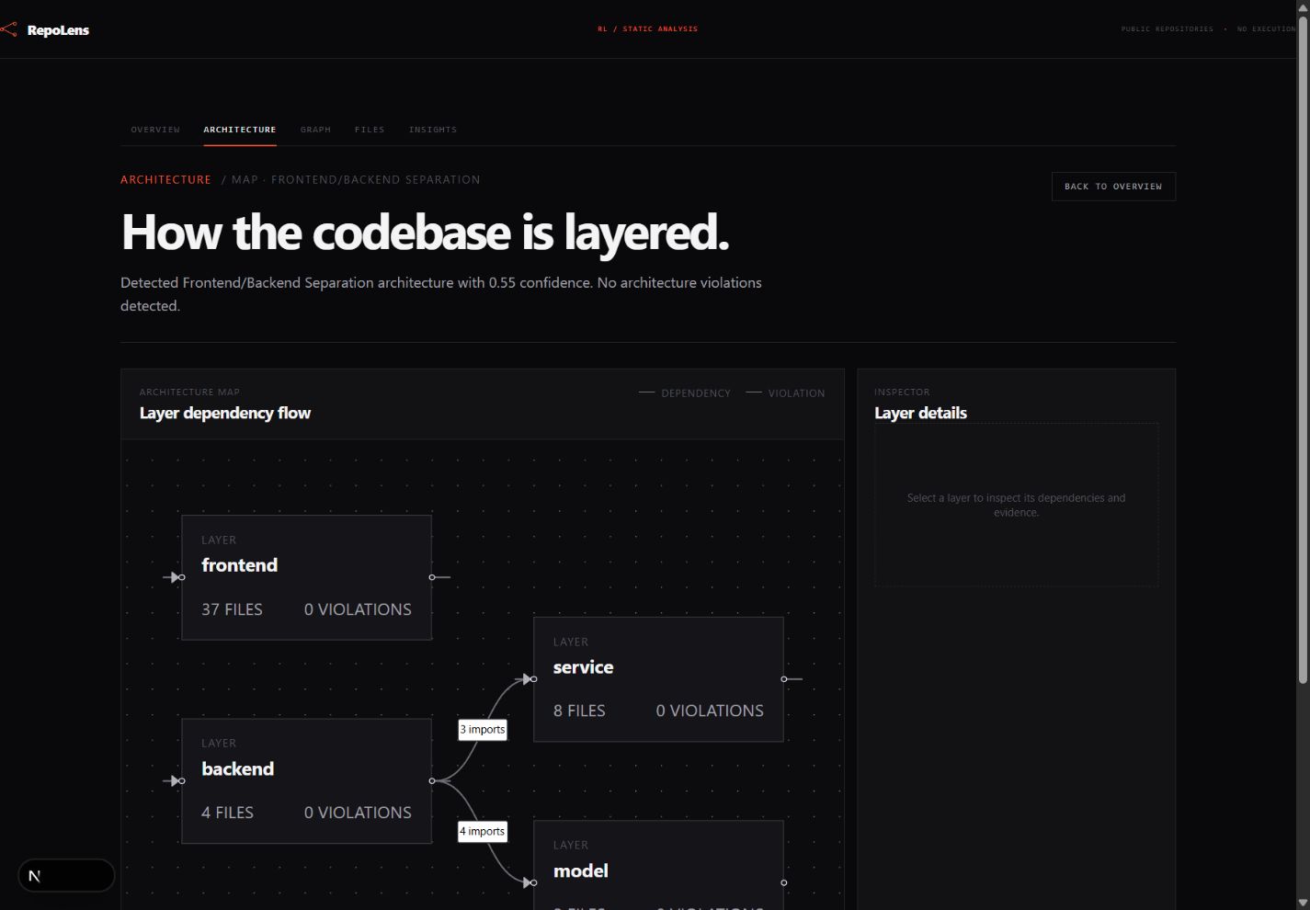This screenshot has height=910, width=1310.
Task: Click the Violation legend entry
Action: [x=785, y=393]
